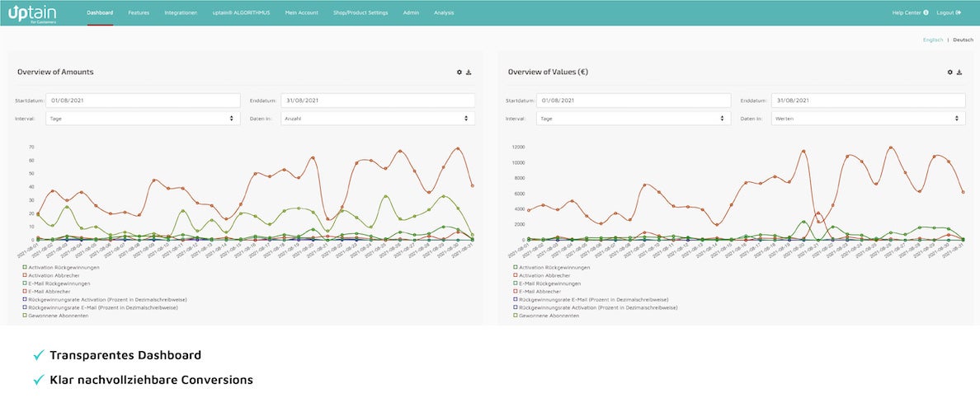The height and width of the screenshot is (412, 980).
Task: Click the Help Center info icon
Action: pyautogui.click(x=926, y=13)
